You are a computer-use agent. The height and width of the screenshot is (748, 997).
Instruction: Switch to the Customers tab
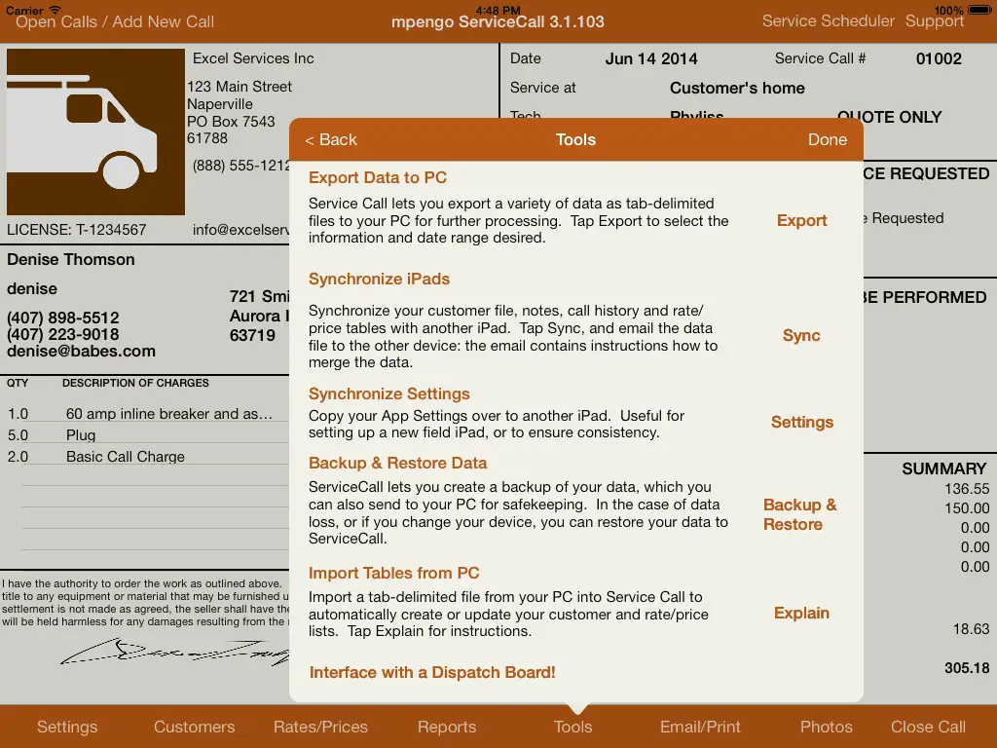tap(195, 727)
